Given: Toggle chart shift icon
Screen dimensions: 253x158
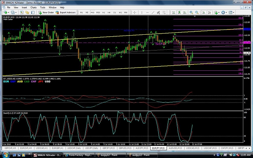Looking at the screenshot, I should (x=209, y=13).
